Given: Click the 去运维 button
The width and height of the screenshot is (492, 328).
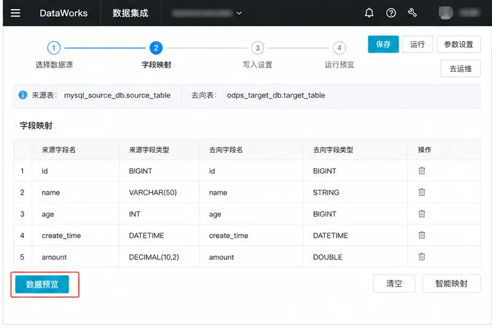Looking at the screenshot, I should (461, 69).
